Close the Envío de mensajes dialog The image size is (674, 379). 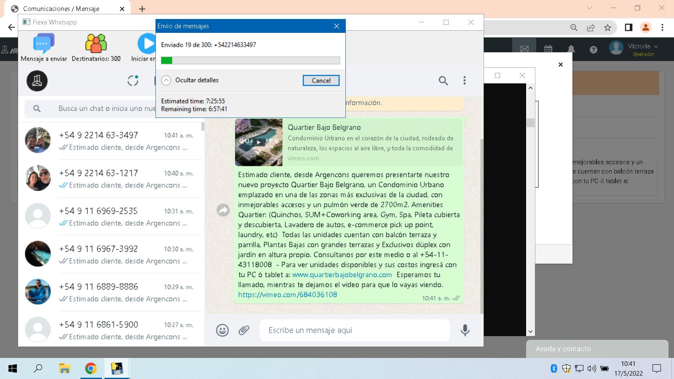click(x=337, y=26)
